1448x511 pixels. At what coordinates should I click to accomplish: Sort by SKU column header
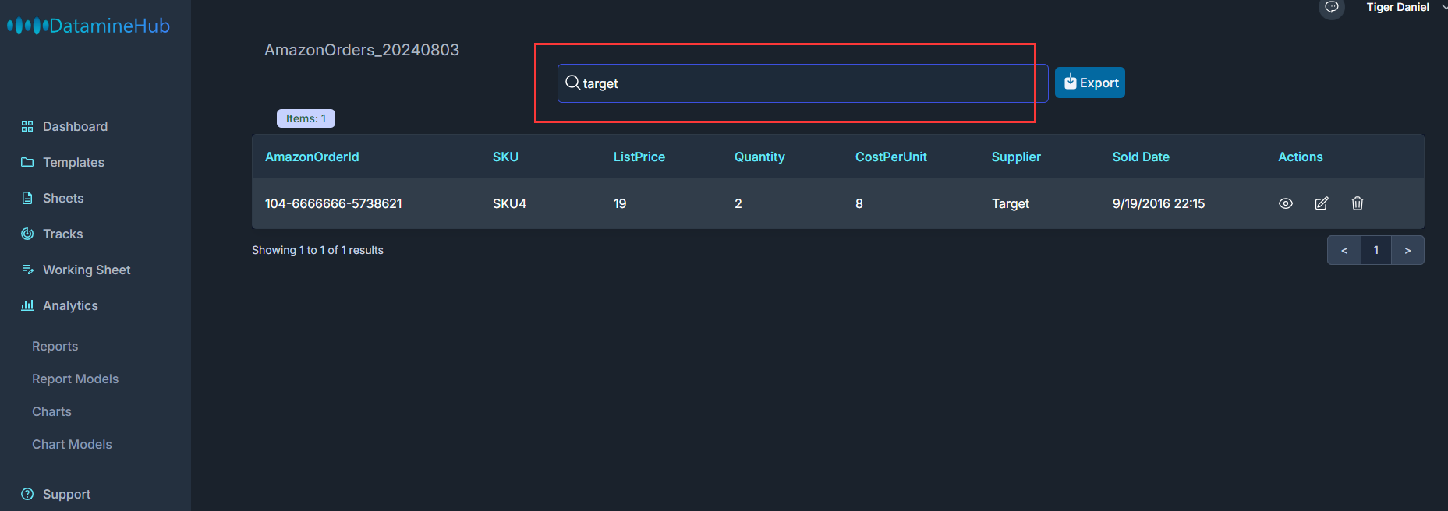click(505, 157)
